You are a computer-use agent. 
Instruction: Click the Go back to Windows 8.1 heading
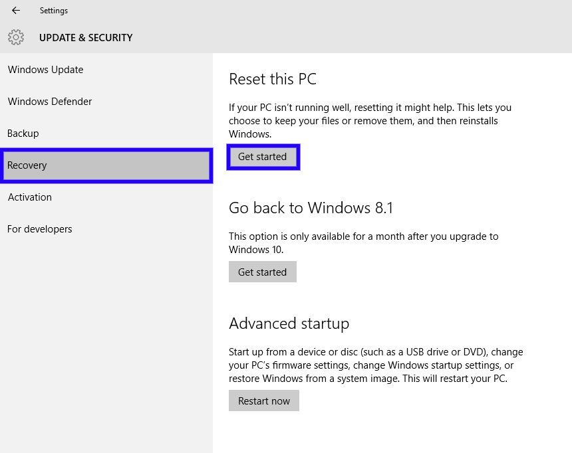click(x=311, y=208)
